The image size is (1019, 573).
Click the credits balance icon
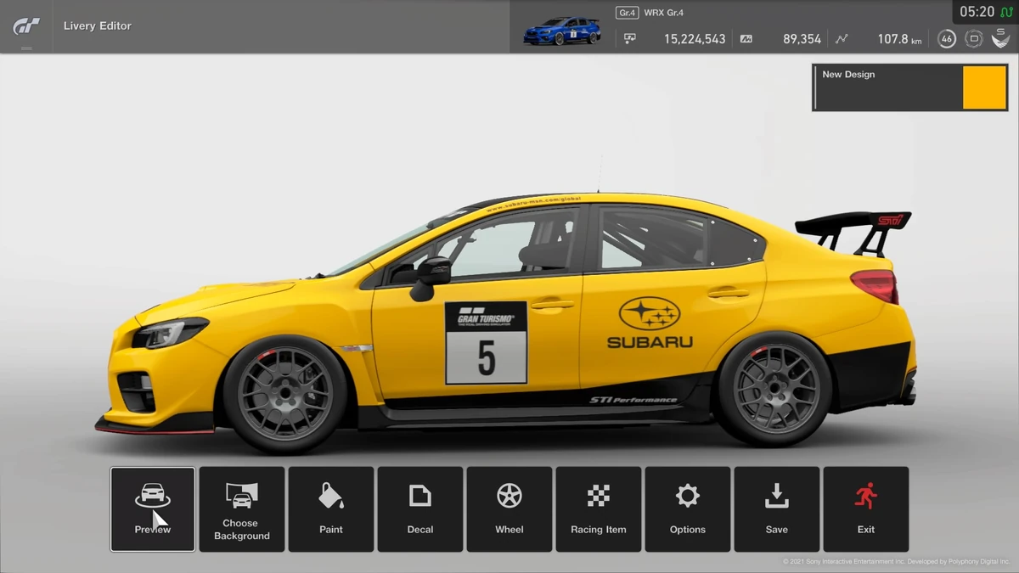pyautogui.click(x=630, y=38)
